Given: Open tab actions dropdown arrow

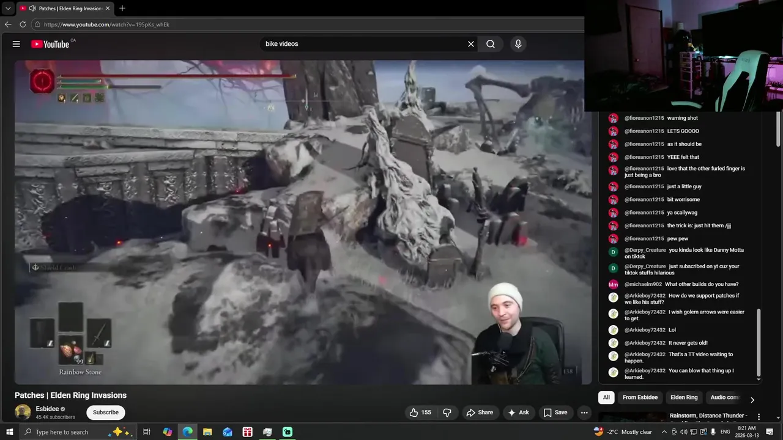Looking at the screenshot, I should 8,9.
